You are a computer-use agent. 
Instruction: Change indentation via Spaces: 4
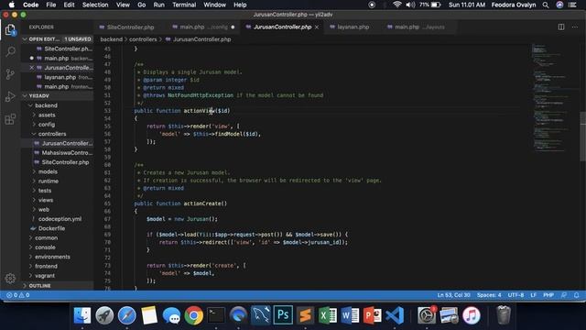tap(489, 295)
